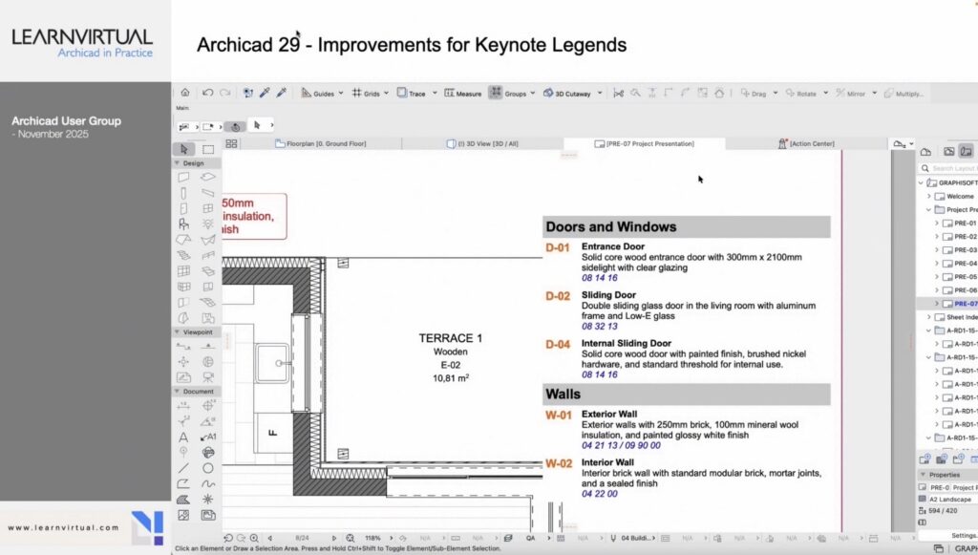Toggle the Grids snap button
This screenshot has width=978, height=555.
click(366, 93)
